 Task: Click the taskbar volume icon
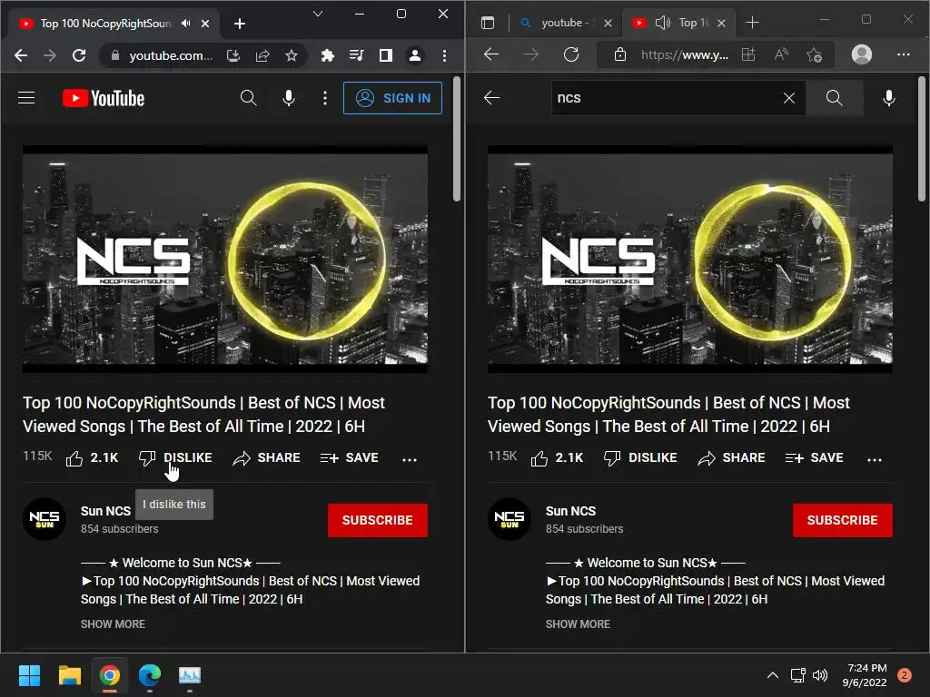[820, 675]
